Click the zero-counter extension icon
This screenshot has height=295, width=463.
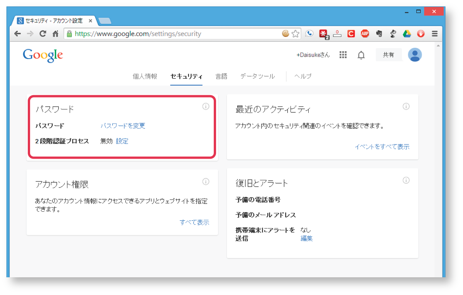pos(337,34)
